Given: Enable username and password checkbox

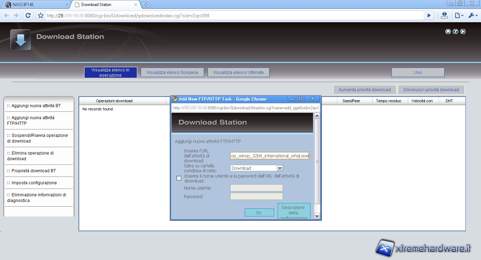Looking at the screenshot, I should pos(179,178).
